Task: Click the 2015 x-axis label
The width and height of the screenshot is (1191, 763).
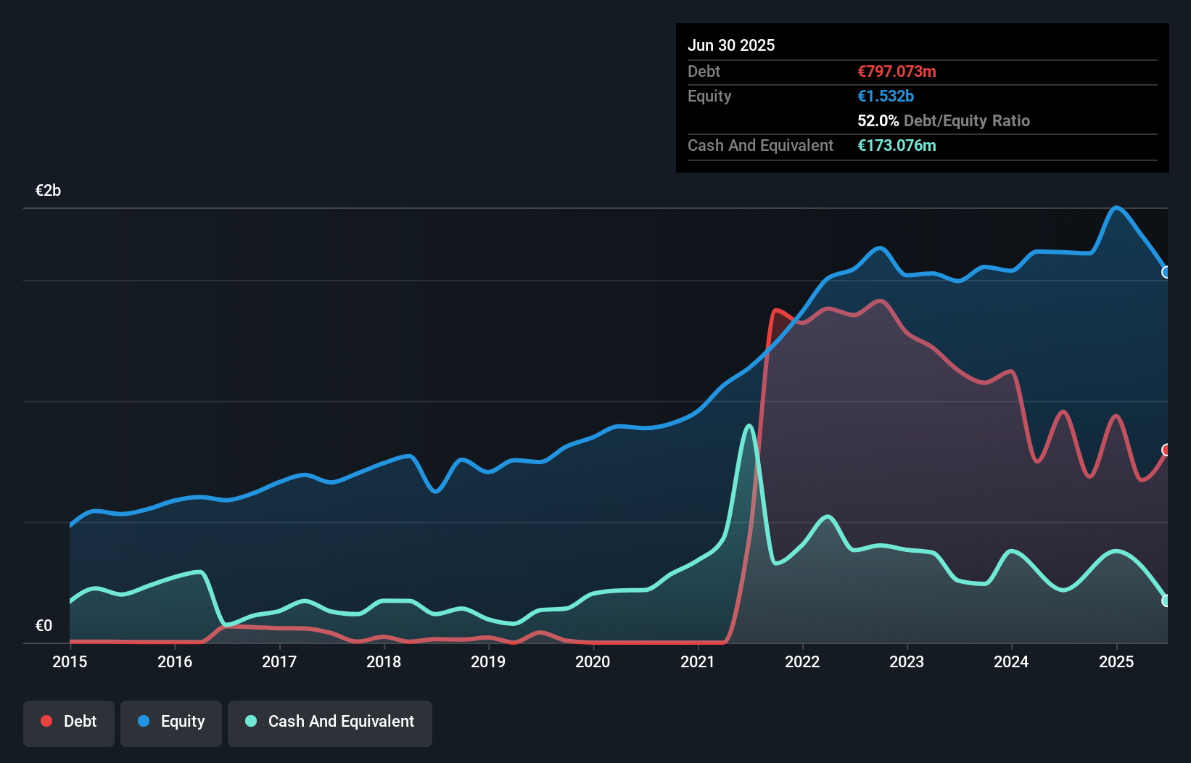Action: pyautogui.click(x=70, y=661)
